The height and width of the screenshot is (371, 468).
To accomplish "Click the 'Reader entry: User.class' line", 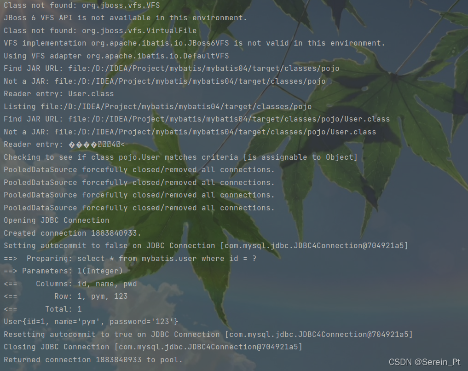I will tap(59, 94).
